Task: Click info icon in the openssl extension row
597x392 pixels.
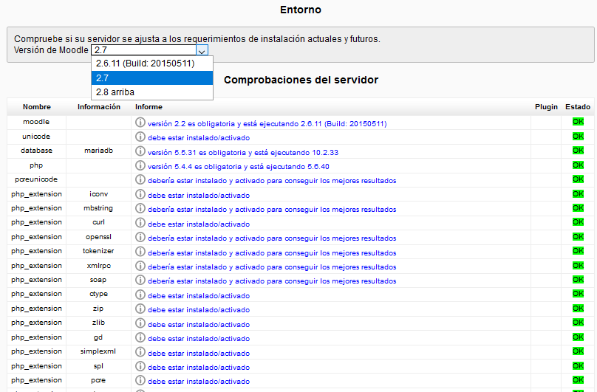Action: [140, 237]
